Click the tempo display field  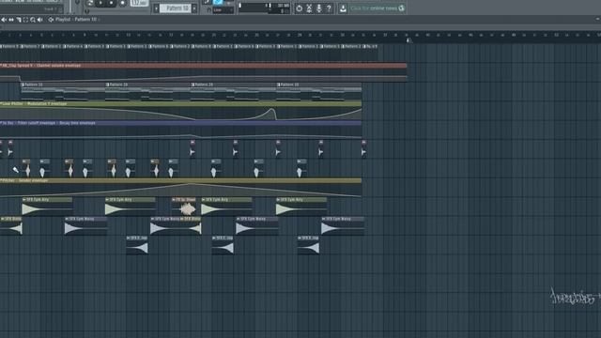pos(139,3)
